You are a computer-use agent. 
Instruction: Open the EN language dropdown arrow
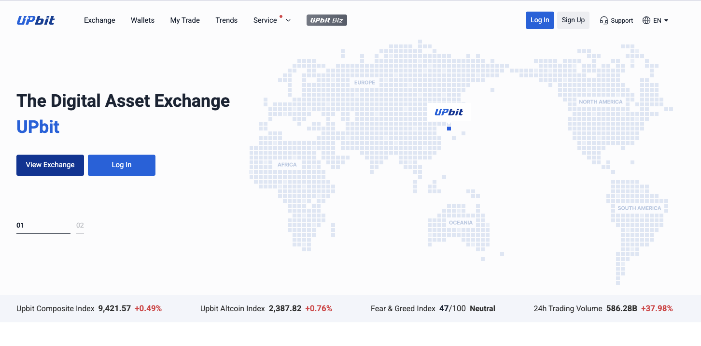coord(666,20)
